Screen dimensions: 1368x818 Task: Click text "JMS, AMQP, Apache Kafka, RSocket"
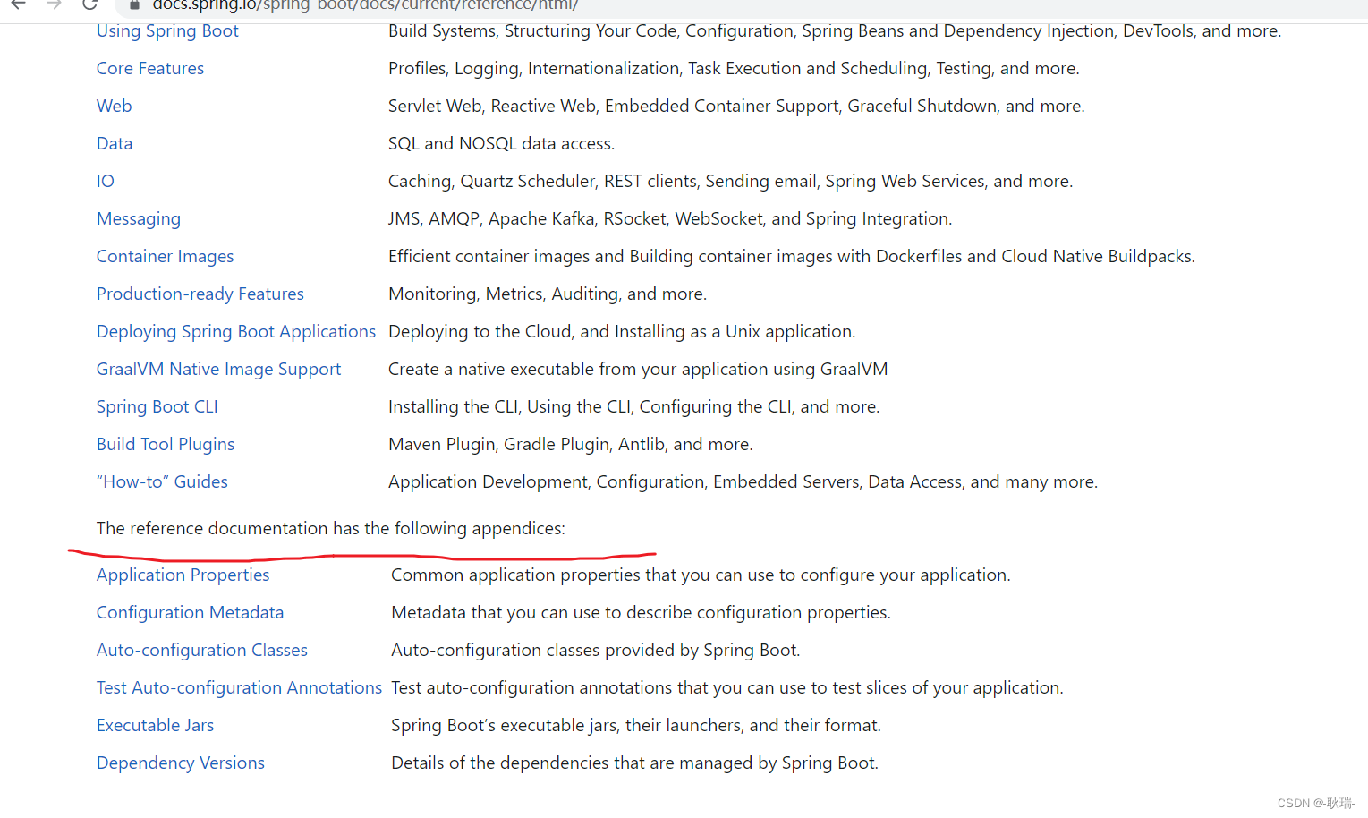click(x=528, y=219)
